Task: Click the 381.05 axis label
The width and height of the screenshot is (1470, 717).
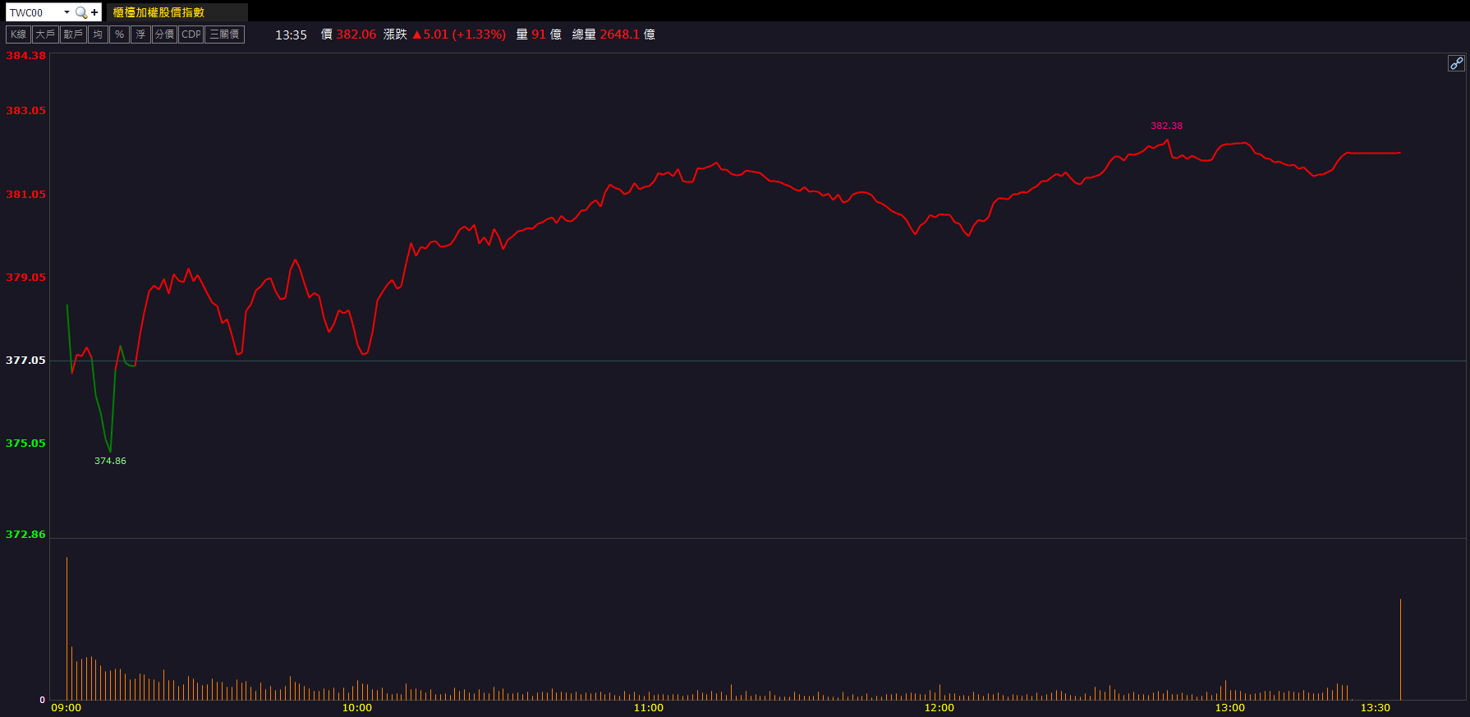Action: coord(25,195)
